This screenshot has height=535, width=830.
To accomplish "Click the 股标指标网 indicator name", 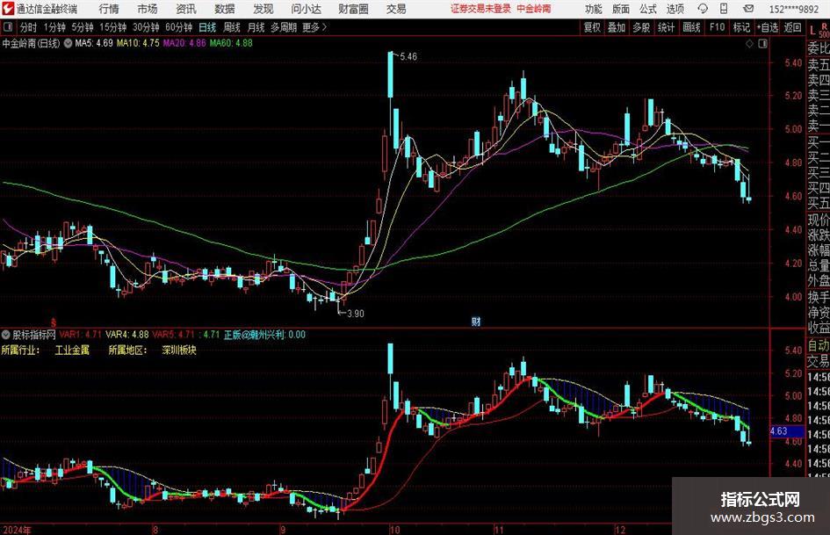I will 34,334.
